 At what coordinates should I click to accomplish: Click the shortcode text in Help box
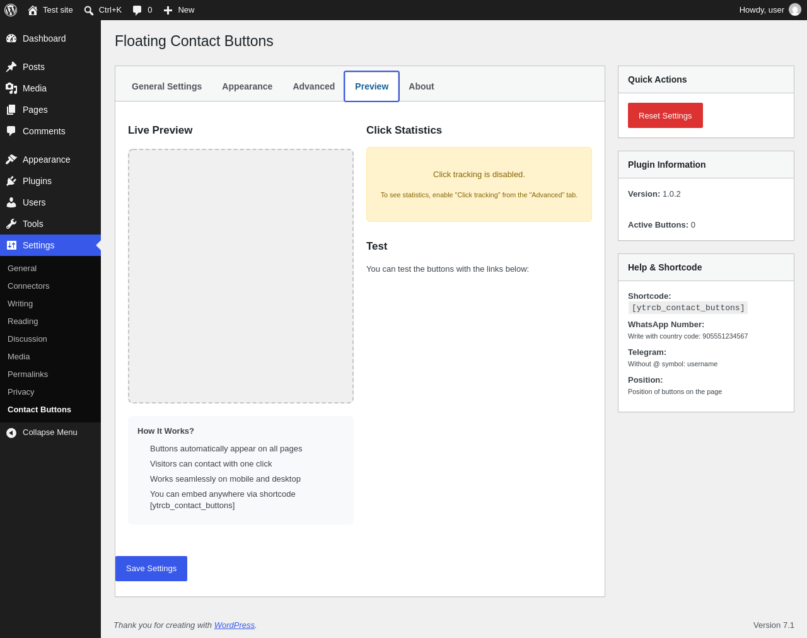pyautogui.click(x=688, y=308)
